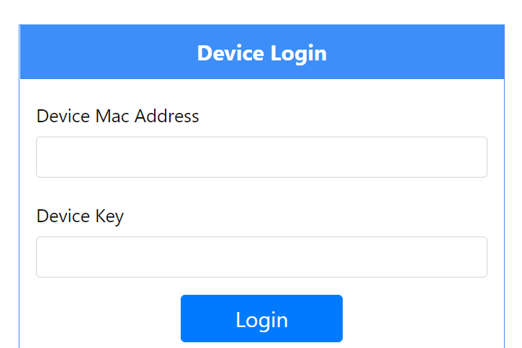The image size is (522, 348).
Task: Click the Device Login header title
Action: pos(261,53)
